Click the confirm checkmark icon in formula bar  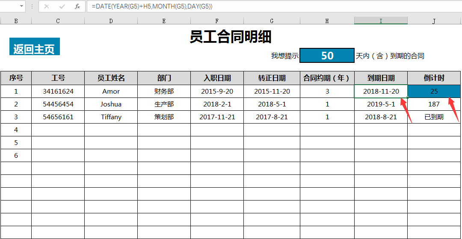click(62, 6)
